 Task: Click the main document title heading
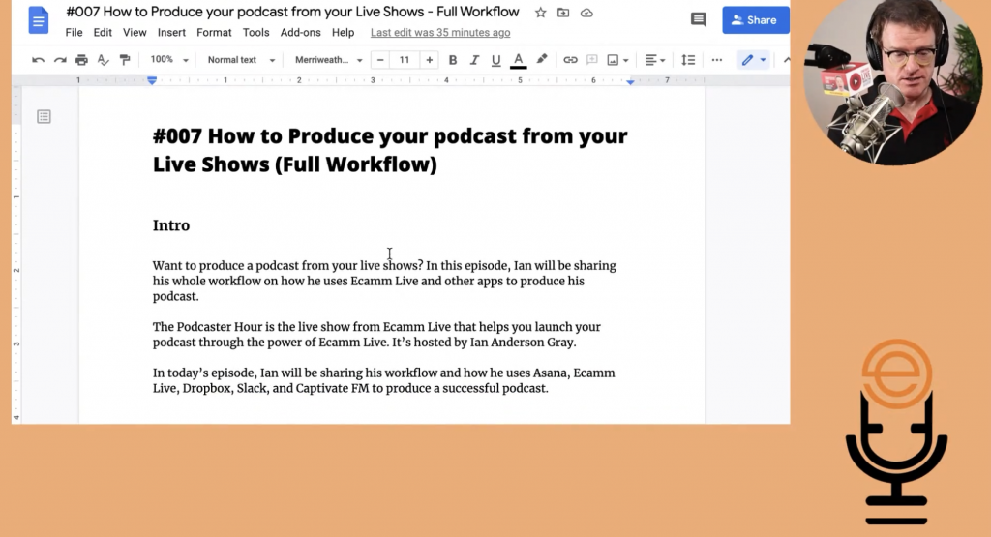point(390,150)
